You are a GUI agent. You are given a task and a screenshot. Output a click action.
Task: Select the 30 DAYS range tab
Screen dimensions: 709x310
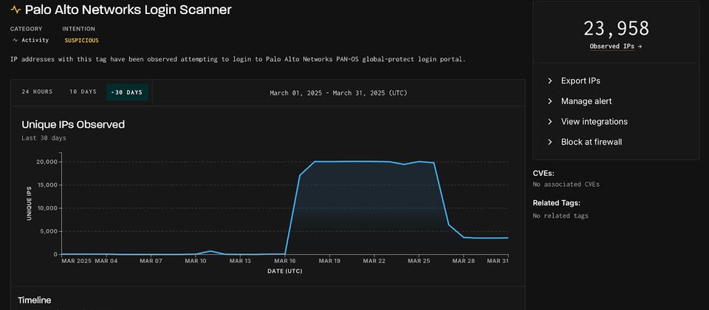click(x=127, y=92)
